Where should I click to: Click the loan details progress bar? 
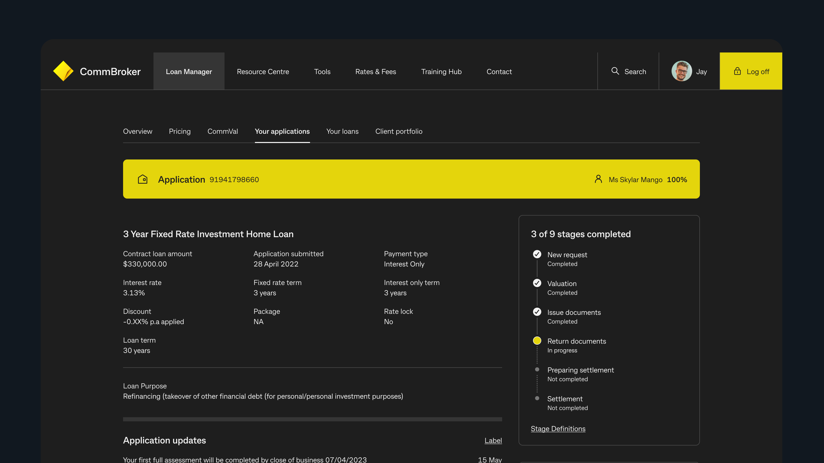point(312,419)
